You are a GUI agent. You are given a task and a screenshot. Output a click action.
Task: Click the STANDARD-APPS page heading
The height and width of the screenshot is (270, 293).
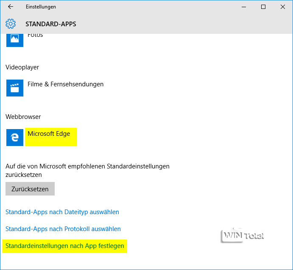[x=51, y=24]
